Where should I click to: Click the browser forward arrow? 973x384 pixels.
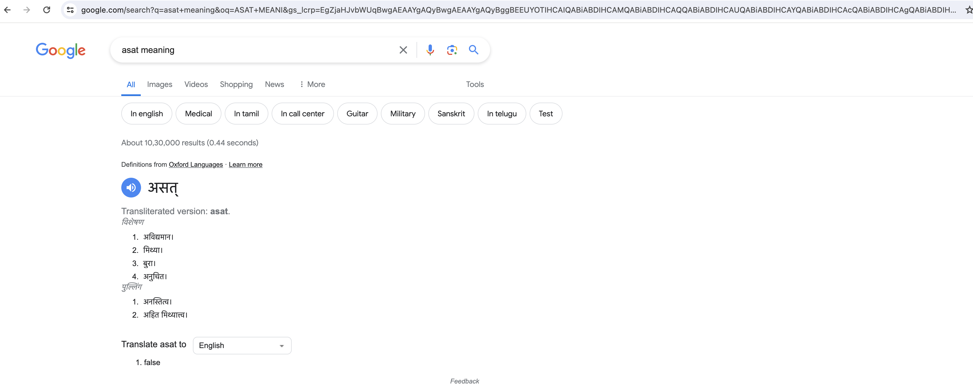click(x=26, y=10)
